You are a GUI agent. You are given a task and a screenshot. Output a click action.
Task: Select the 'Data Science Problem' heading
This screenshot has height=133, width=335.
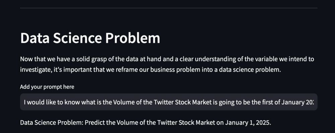coord(90,38)
